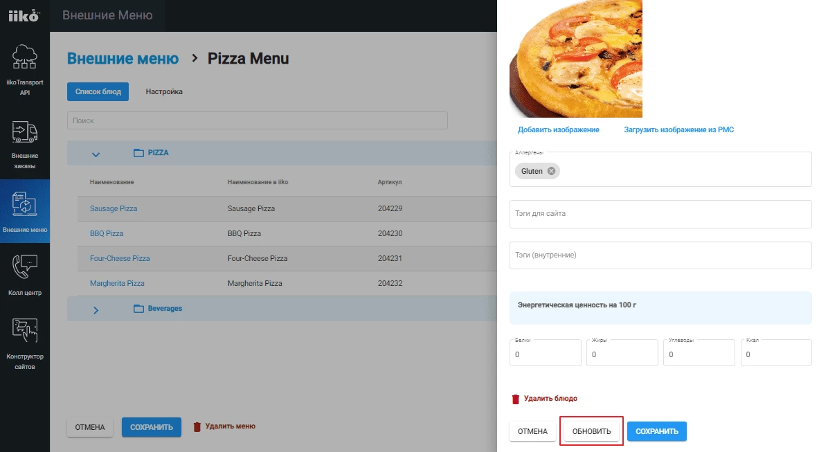Select the Внешние меню sidebar icon
The width and height of the screenshot is (819, 452).
(25, 204)
